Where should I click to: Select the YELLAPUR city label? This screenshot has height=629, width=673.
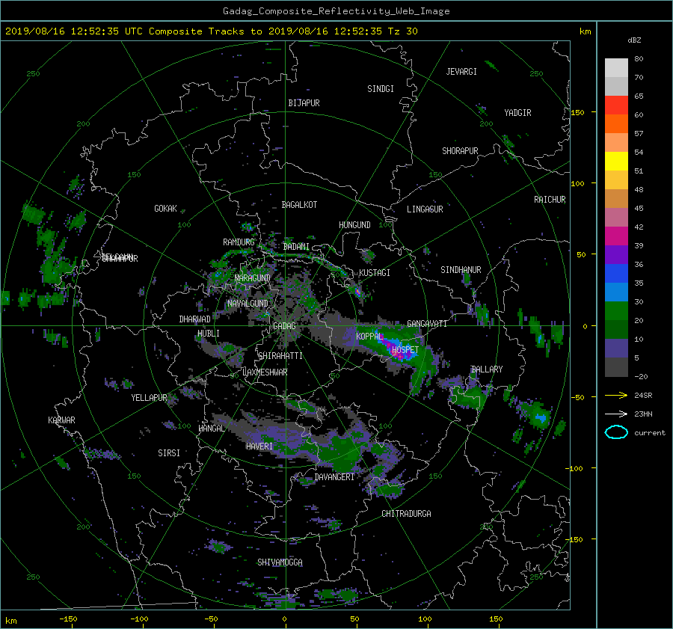[150, 398]
